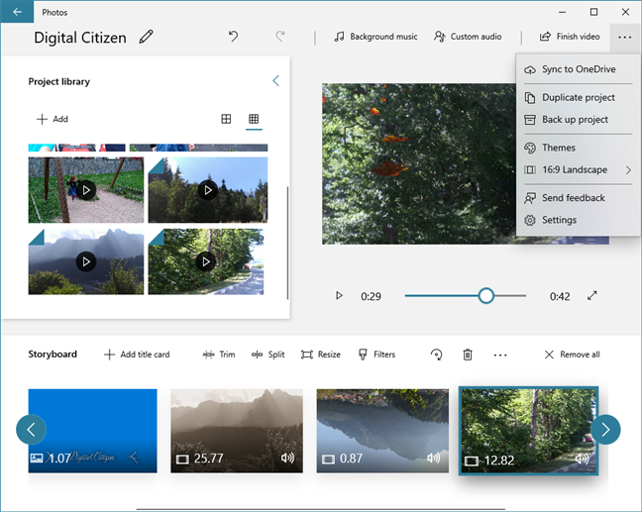Expand 16:9 Landscape submenu

coord(579,169)
